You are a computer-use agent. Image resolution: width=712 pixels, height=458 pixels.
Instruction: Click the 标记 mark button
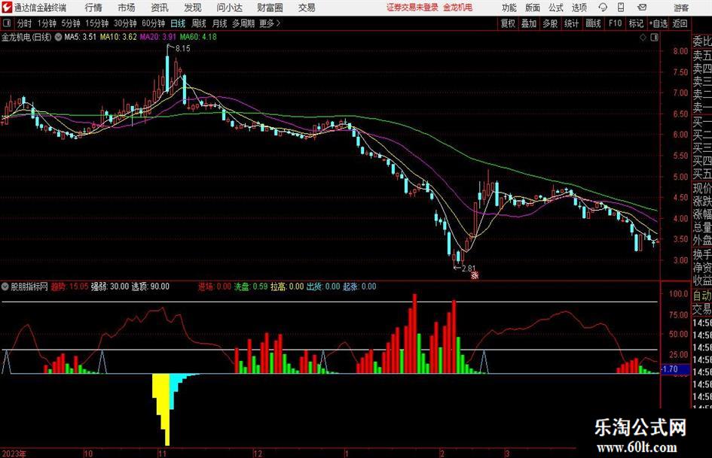pos(636,23)
